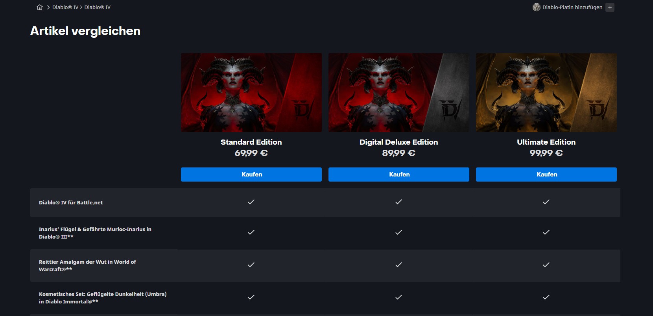Click the plus icon to add Diablo-Platin
Viewport: 653px width, 316px height.
(610, 7)
